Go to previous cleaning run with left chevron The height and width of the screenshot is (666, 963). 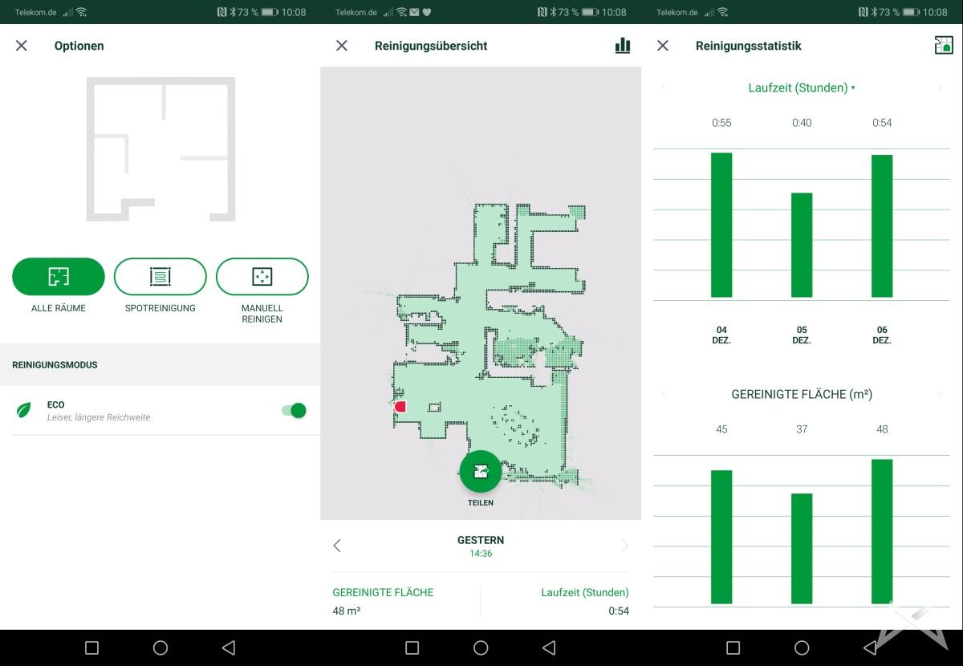(337, 546)
